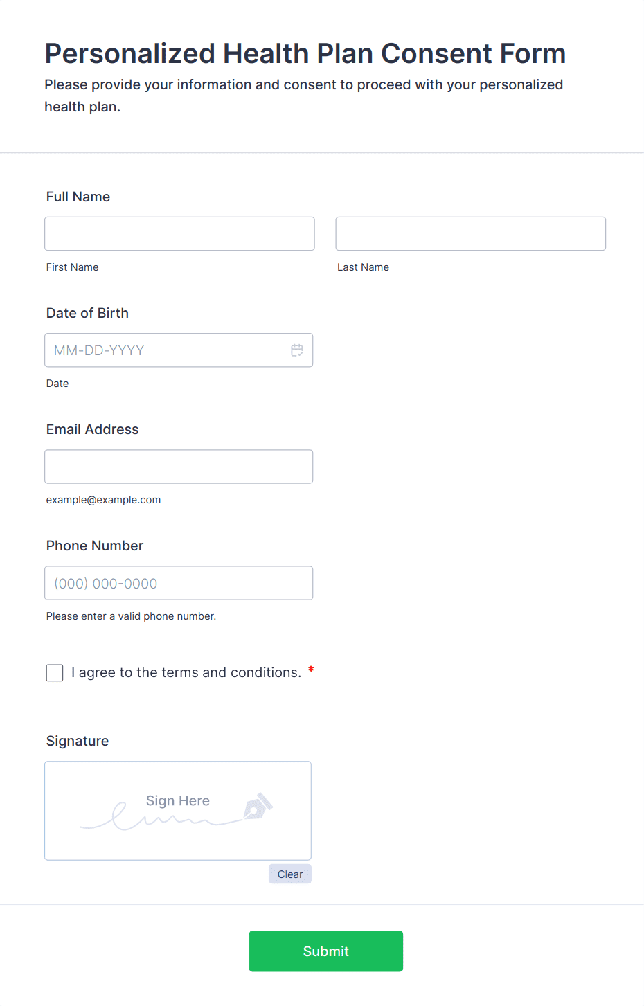Click the Signature section label
Viewport: 644px width, 1006px height.
[x=78, y=741]
